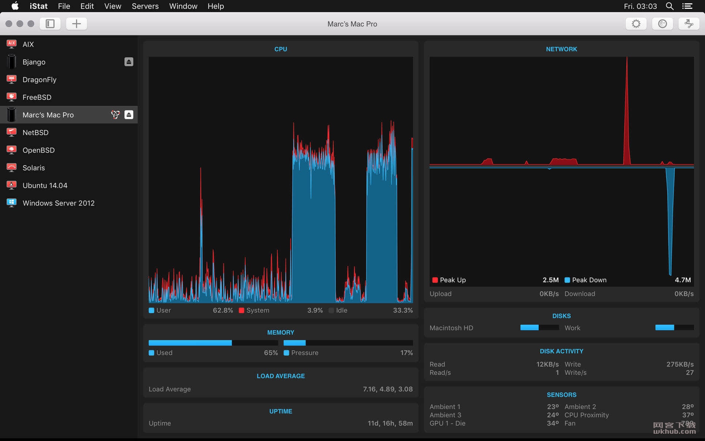Click the blue User legend swatch

click(151, 310)
